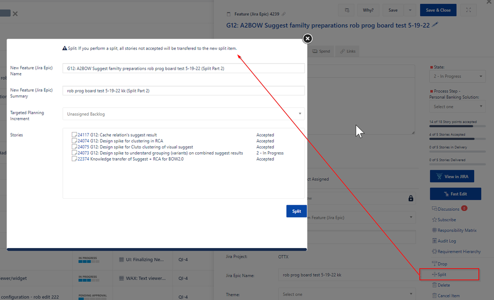Open the Process Step Select one dropdown

457,106
